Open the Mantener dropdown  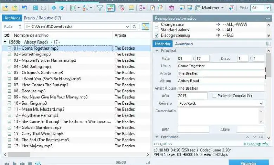(222, 8)
